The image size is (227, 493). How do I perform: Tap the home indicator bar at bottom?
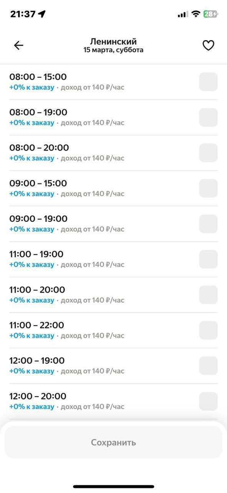point(114,486)
